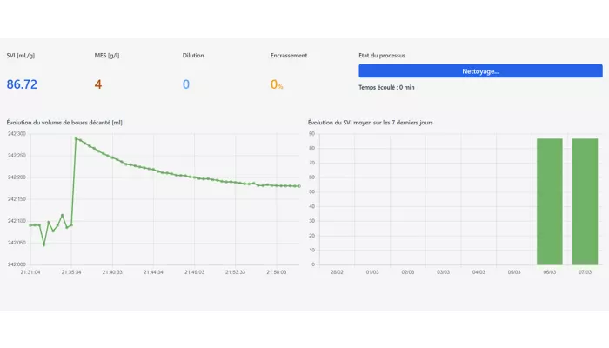Select the lowest dip point on the volume curve
The image size is (609, 348).
(43, 244)
